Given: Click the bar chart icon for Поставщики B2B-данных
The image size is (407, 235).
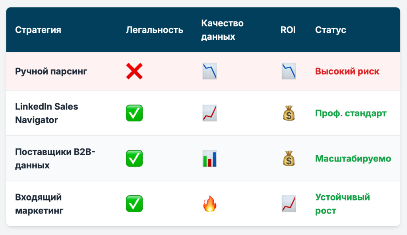Looking at the screenshot, I should pos(209,158).
